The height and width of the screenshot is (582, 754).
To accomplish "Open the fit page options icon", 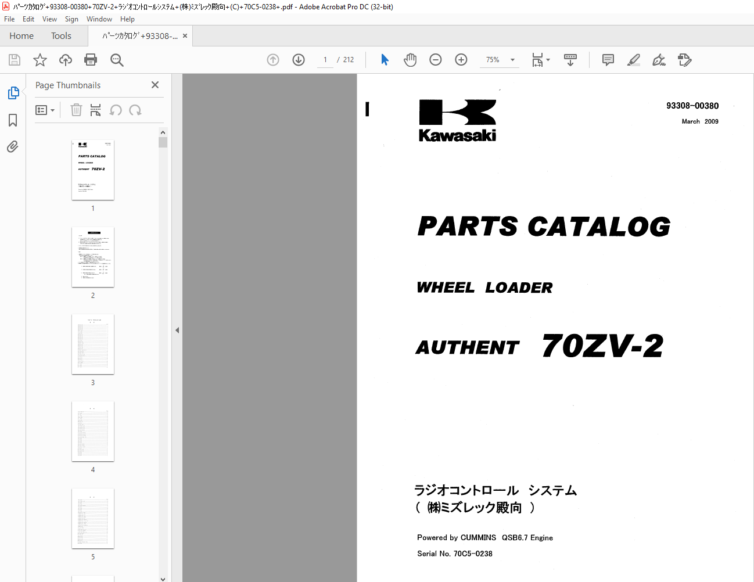I will coord(541,60).
